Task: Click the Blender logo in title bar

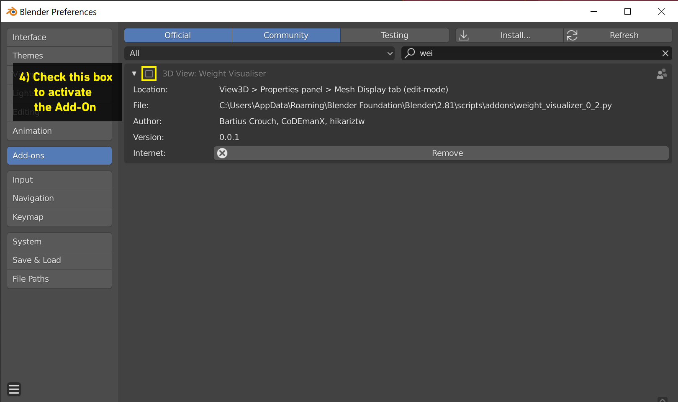Action: (12, 12)
